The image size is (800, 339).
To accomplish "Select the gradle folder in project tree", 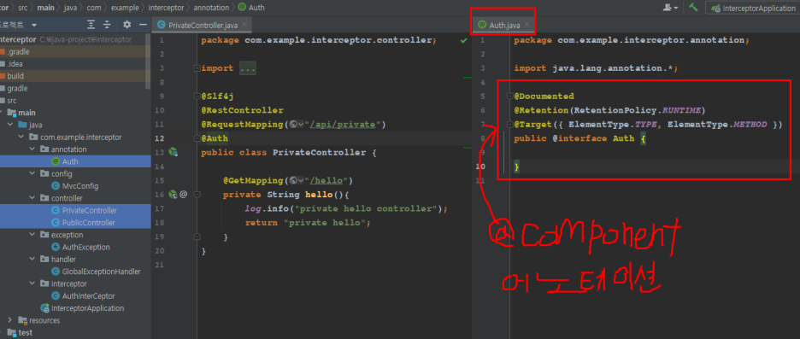I will coord(14,88).
